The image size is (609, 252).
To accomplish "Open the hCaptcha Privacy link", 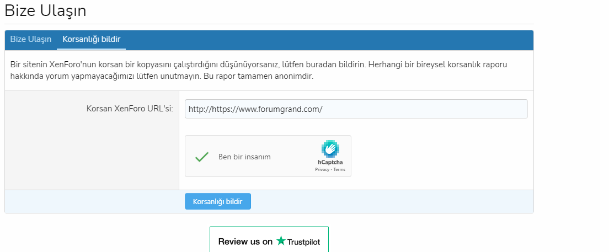I will point(322,170).
